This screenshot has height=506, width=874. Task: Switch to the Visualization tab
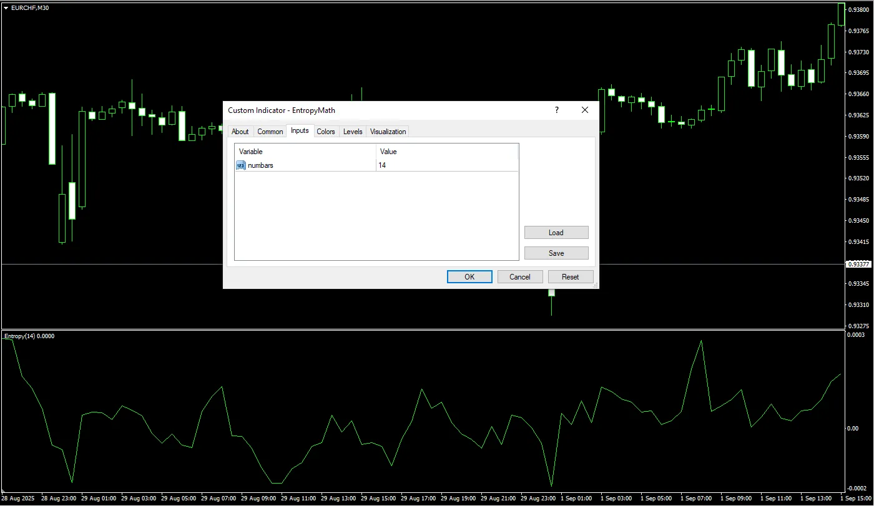pos(388,132)
